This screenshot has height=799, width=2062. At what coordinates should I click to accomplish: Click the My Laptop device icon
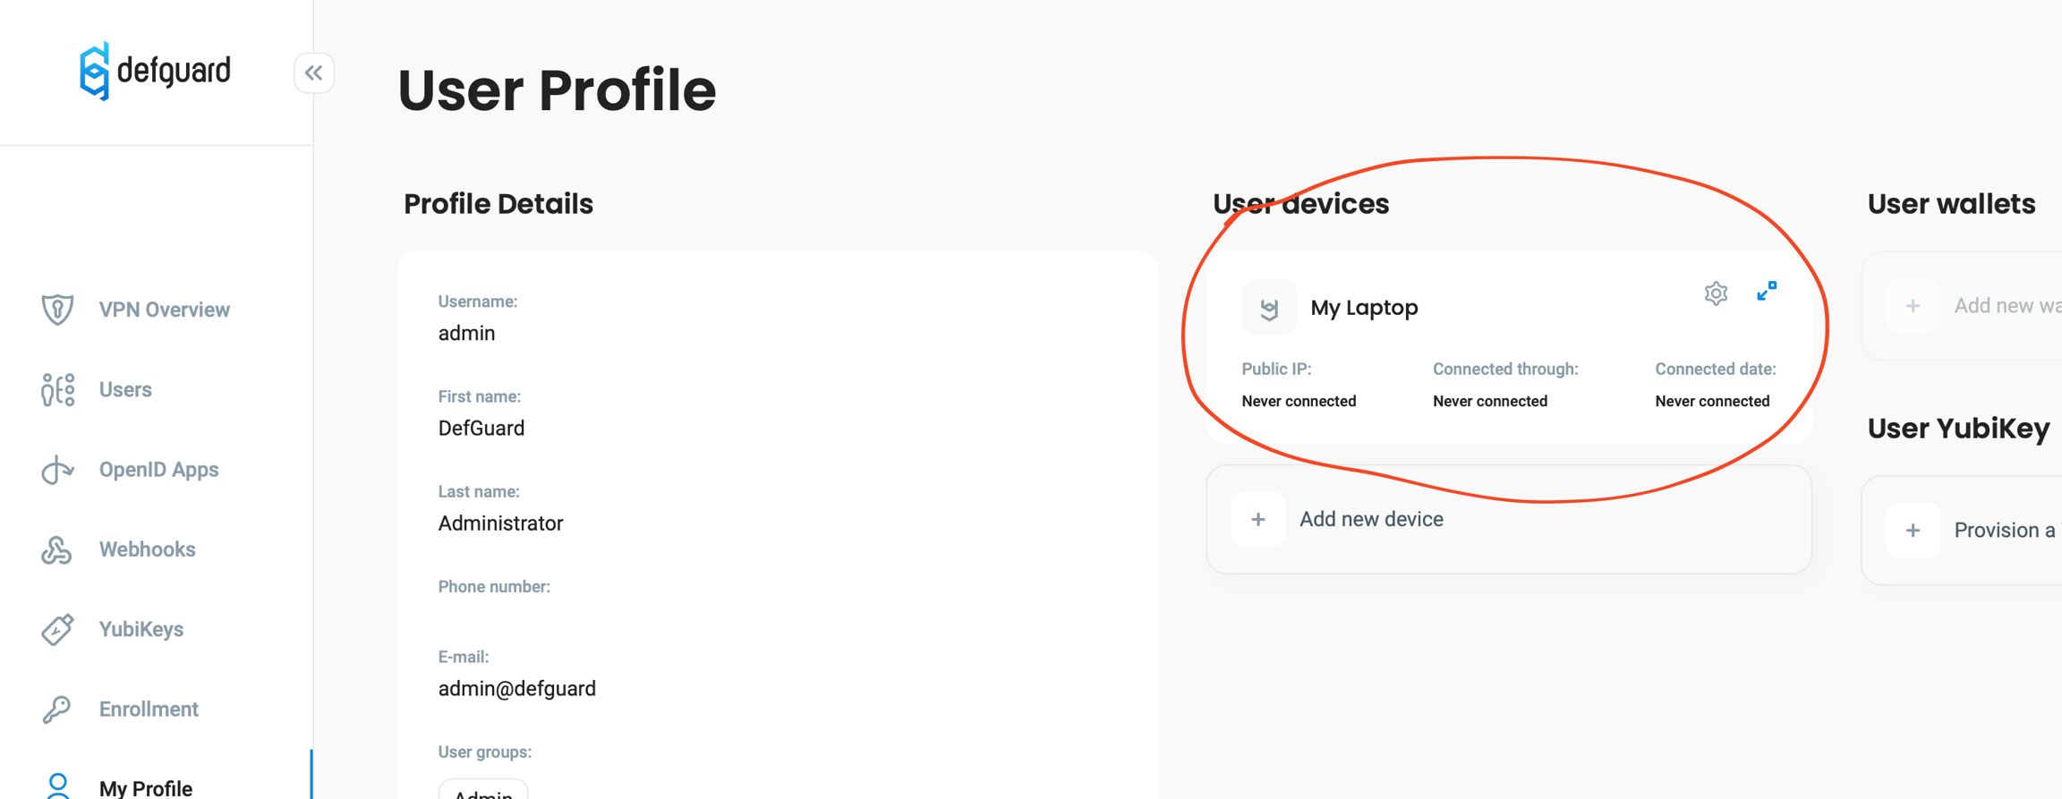click(x=1268, y=309)
